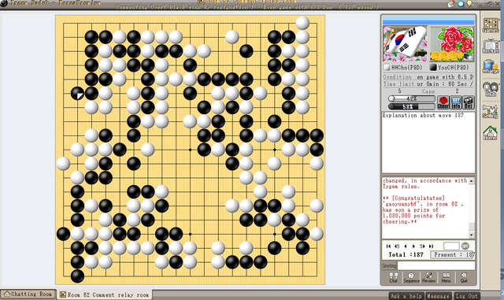The height and width of the screenshot is (300, 504).
Task: Go back five moves
Action: click(x=397, y=246)
